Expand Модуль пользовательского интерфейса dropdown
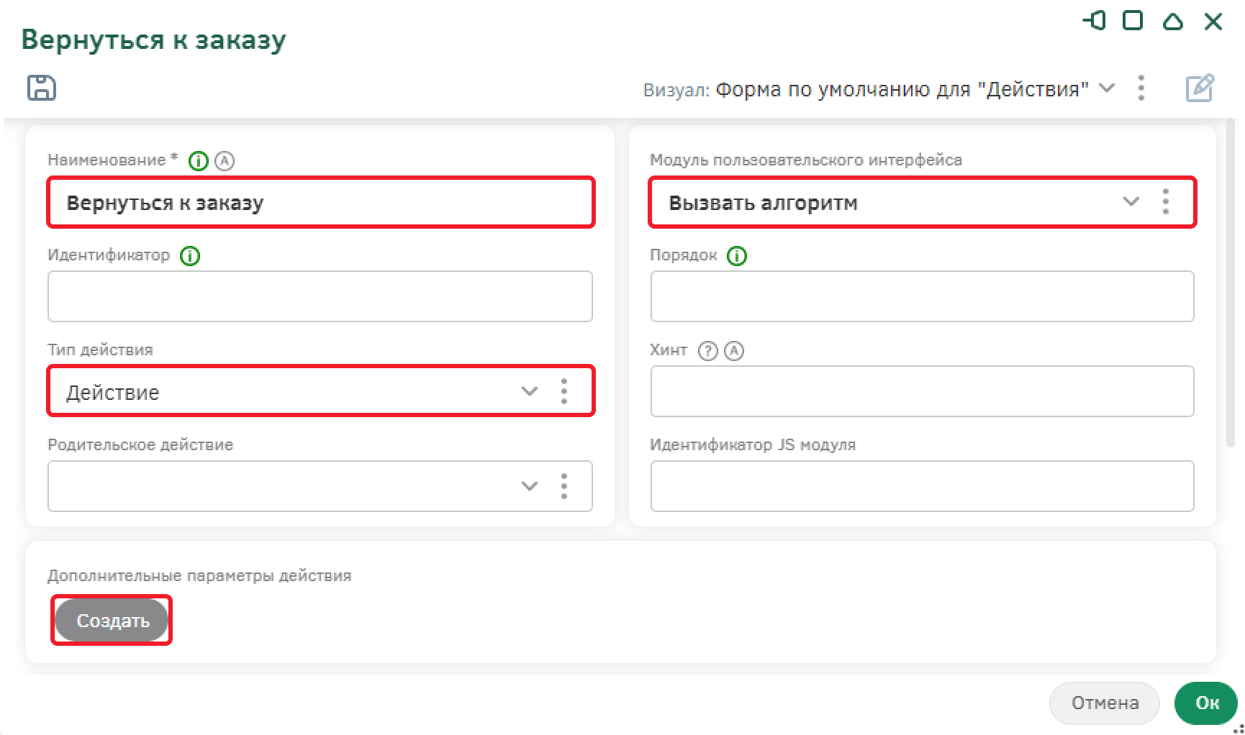 (x=1131, y=202)
